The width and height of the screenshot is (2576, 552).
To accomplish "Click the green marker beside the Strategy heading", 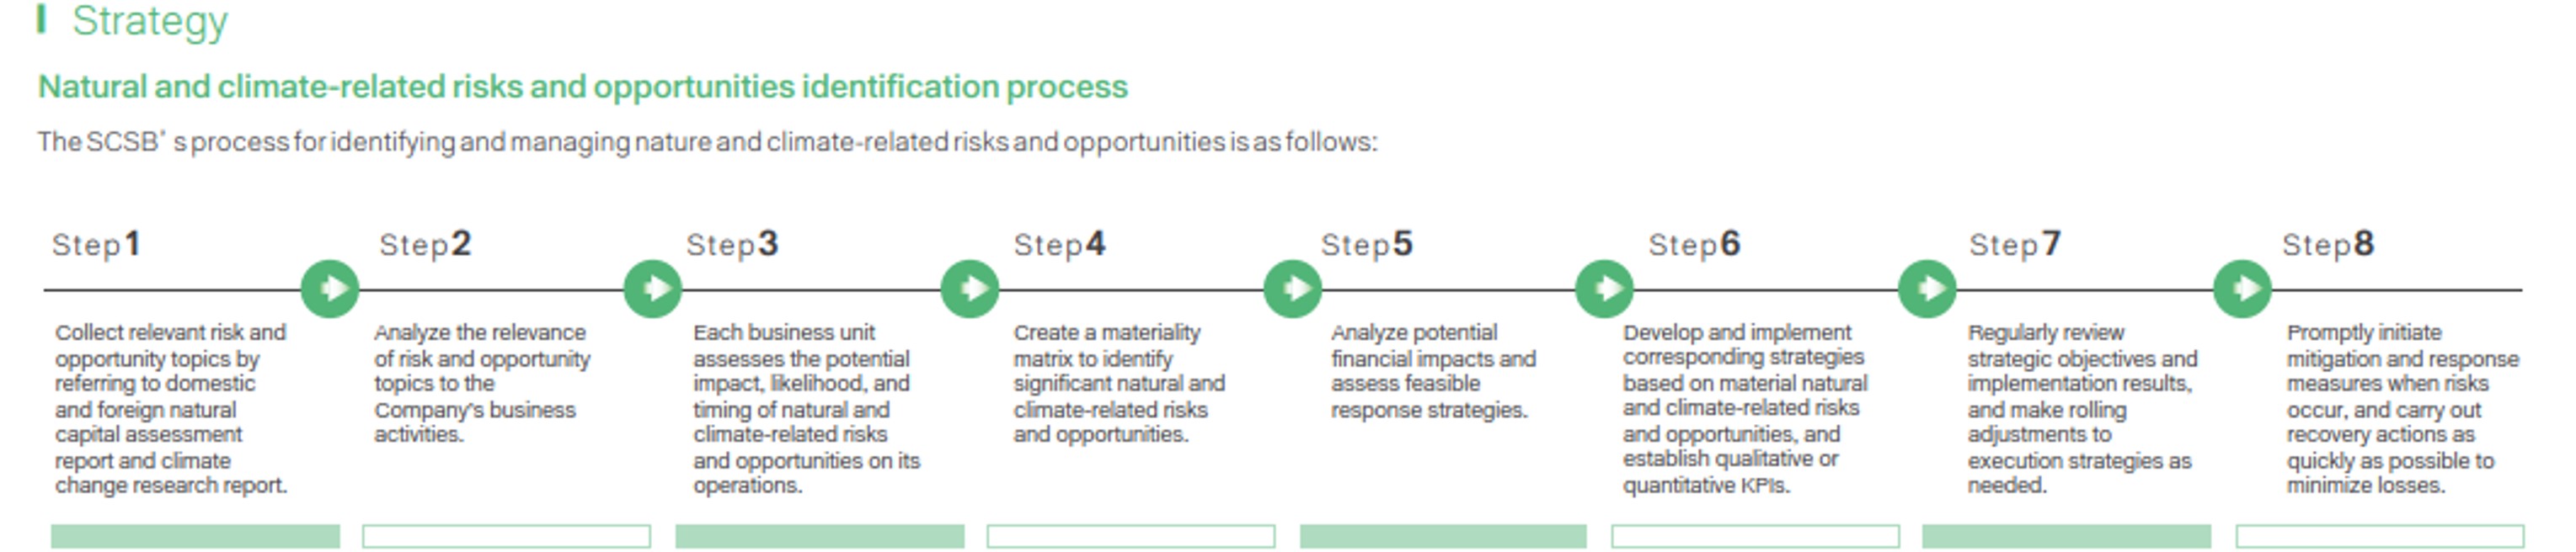I will (41, 19).
